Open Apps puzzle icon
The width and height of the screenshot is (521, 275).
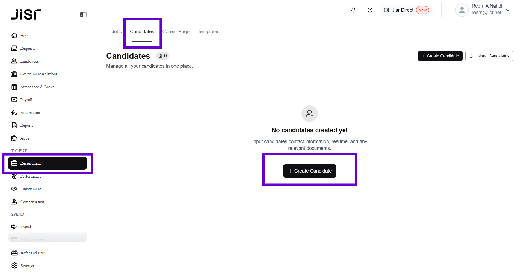point(14,138)
